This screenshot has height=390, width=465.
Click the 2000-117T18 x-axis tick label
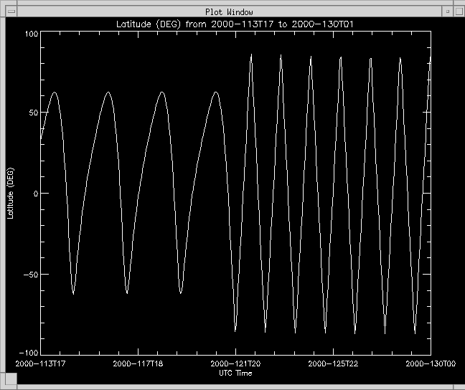(138, 364)
